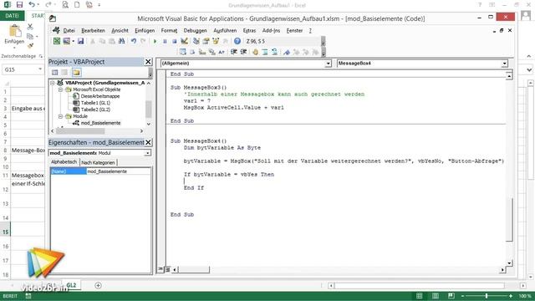Run the Sub with green play icon
The width and height of the screenshot is (535, 301).
155,41
